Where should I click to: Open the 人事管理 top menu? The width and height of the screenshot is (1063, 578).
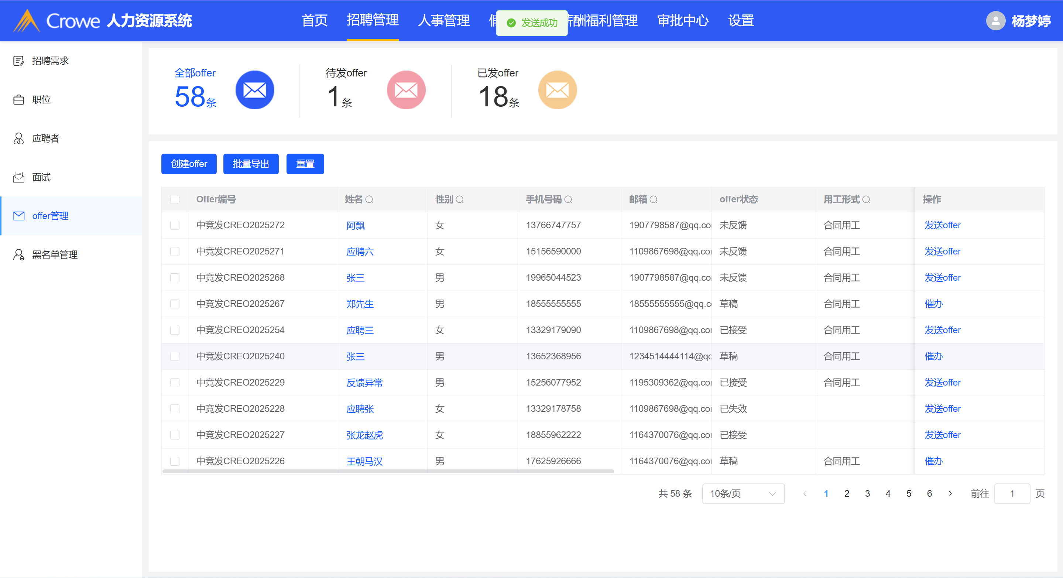[443, 21]
